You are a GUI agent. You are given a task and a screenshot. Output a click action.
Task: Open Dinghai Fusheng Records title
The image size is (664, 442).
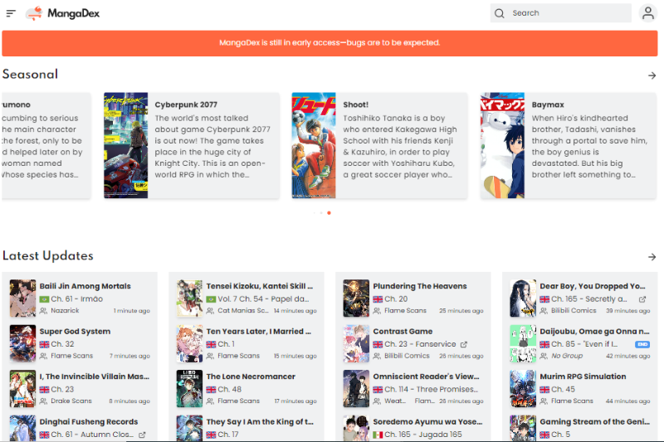pyautogui.click(x=89, y=422)
